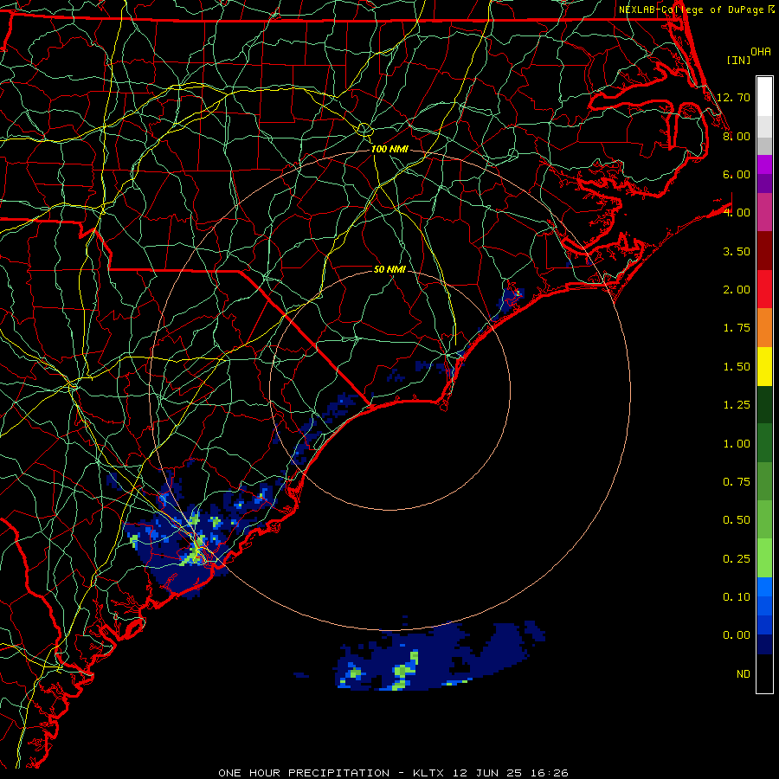Click the ND legend label
The height and width of the screenshot is (779, 779).
coord(744,674)
